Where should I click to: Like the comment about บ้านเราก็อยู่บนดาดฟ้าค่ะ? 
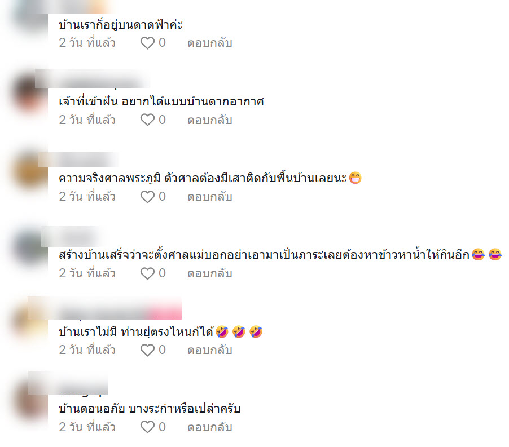click(x=147, y=43)
